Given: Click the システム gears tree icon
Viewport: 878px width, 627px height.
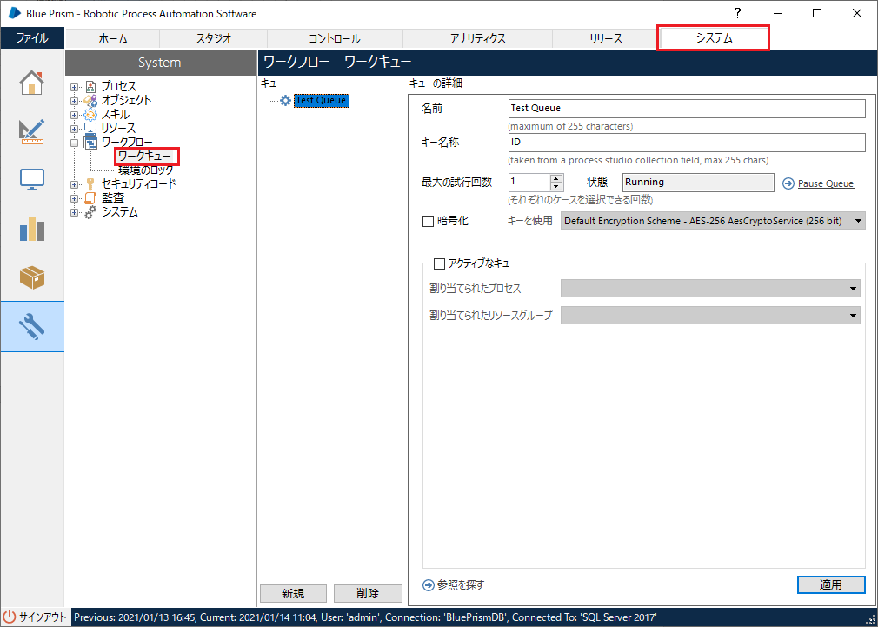Looking at the screenshot, I should 90,212.
